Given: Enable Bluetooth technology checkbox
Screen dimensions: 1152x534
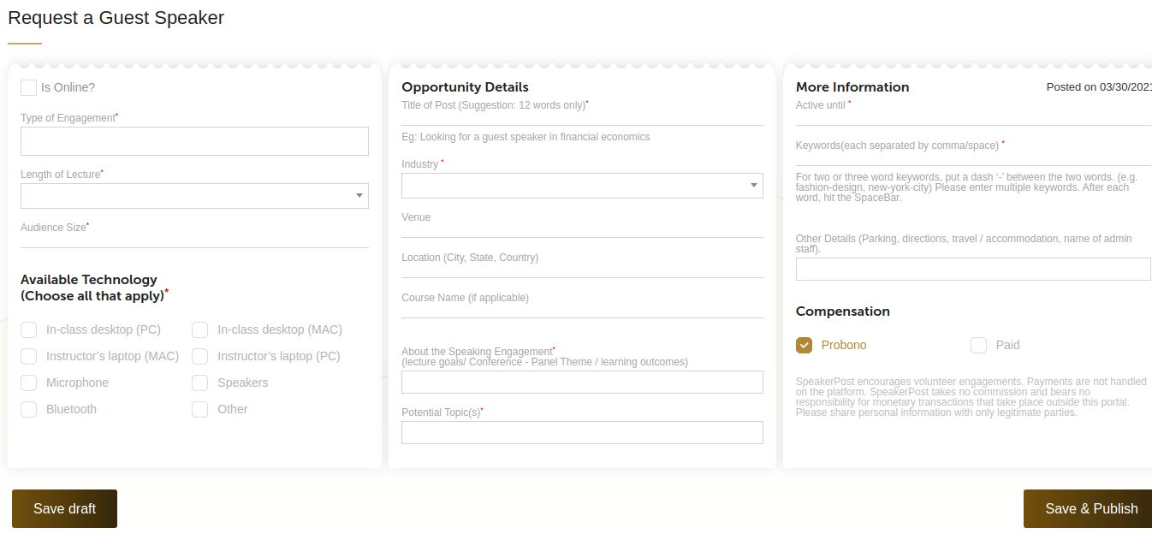Looking at the screenshot, I should [x=29, y=409].
